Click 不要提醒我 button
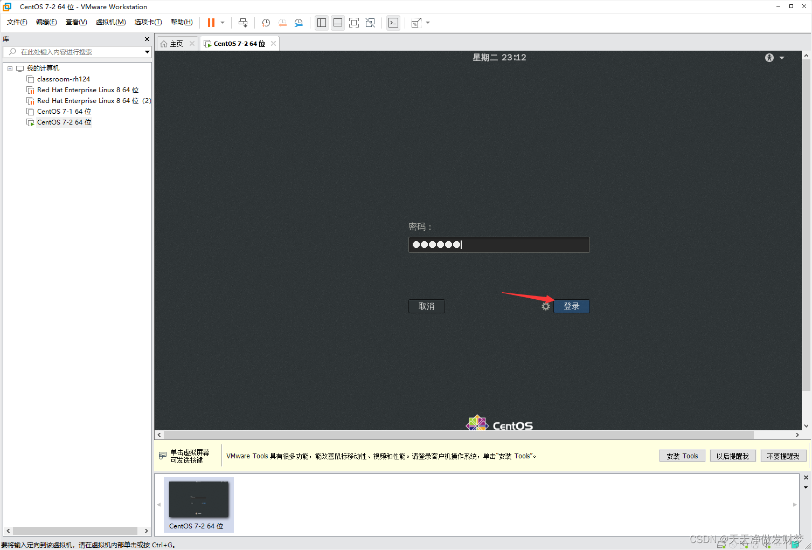The image size is (812, 550). pos(783,456)
